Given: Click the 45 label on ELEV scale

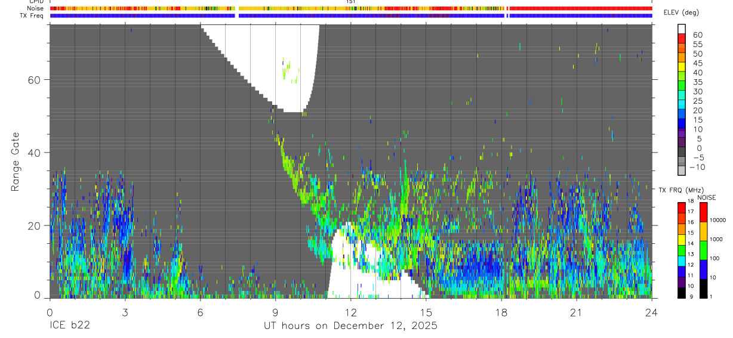Looking at the screenshot, I should 697,63.
